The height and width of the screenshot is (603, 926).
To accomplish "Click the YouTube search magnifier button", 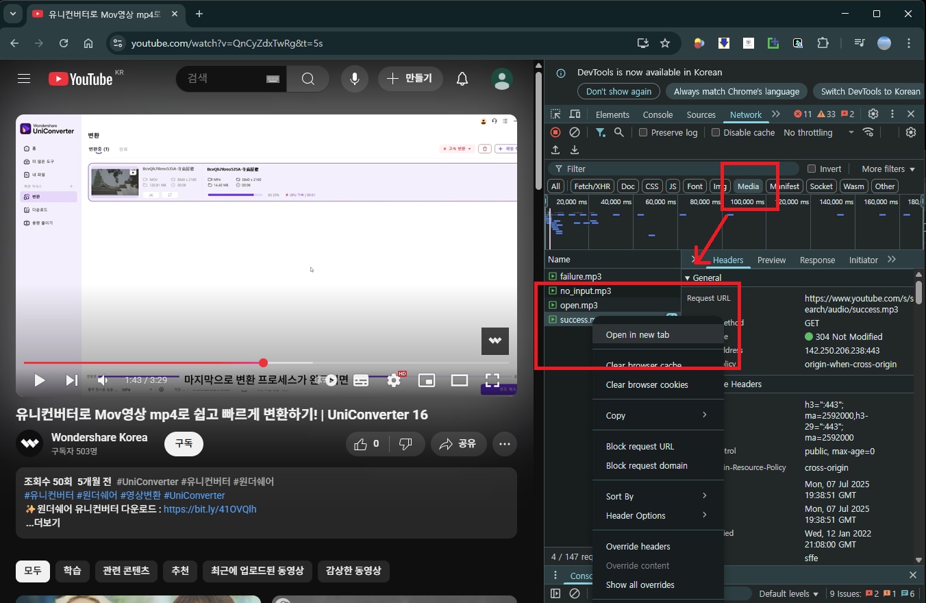I will [308, 79].
